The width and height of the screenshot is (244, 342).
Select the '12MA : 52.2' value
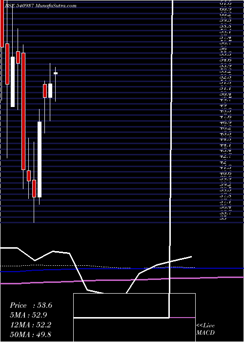click(31, 325)
